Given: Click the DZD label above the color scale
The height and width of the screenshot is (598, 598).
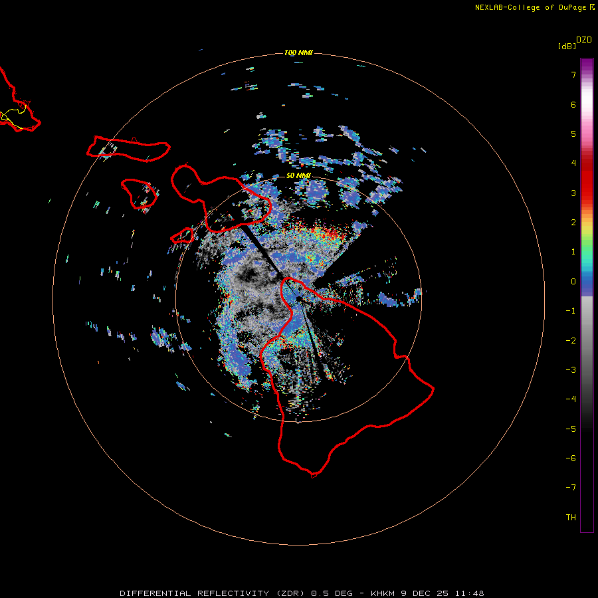Looking at the screenshot, I should pyautogui.click(x=583, y=40).
